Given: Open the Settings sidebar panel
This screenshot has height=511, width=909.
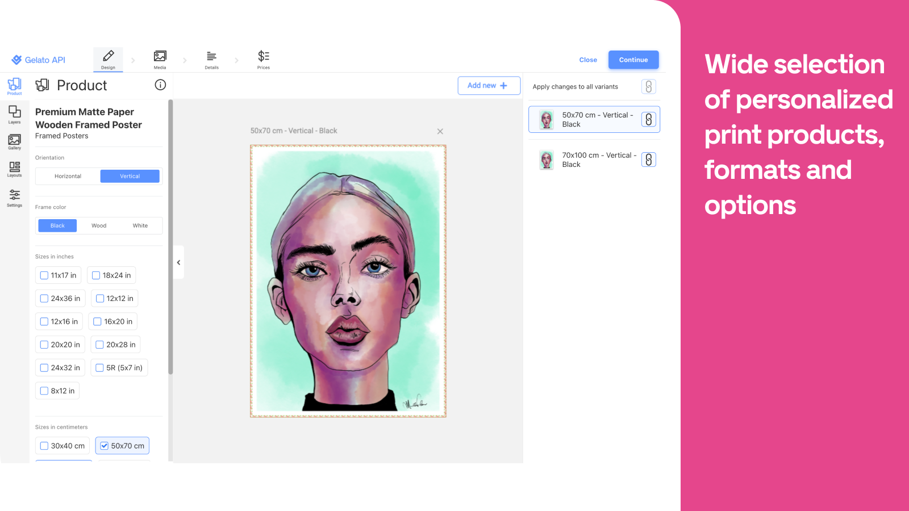Looking at the screenshot, I should point(15,198).
